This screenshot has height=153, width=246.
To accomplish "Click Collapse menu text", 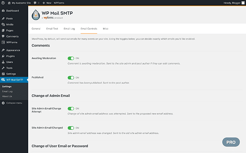I will [14, 103].
